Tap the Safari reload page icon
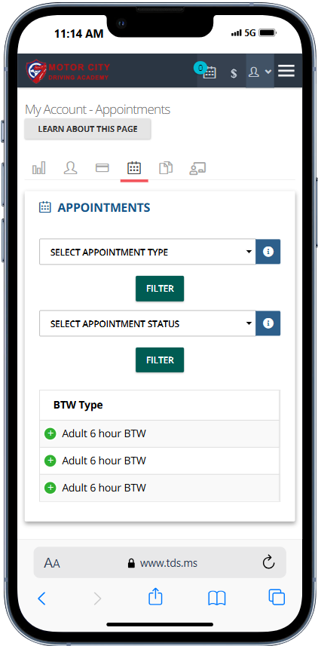Image resolution: width=318 pixels, height=646 pixels. pos(268,562)
